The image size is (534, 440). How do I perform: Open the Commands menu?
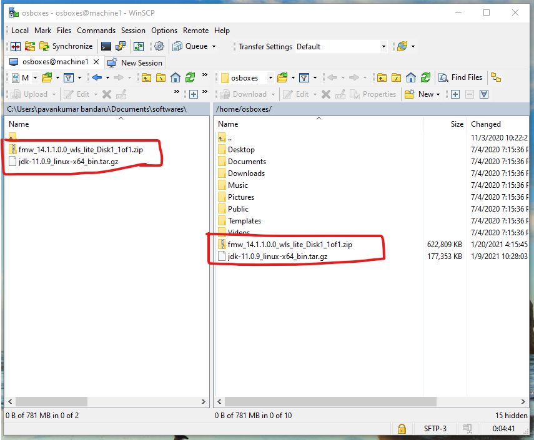click(96, 31)
